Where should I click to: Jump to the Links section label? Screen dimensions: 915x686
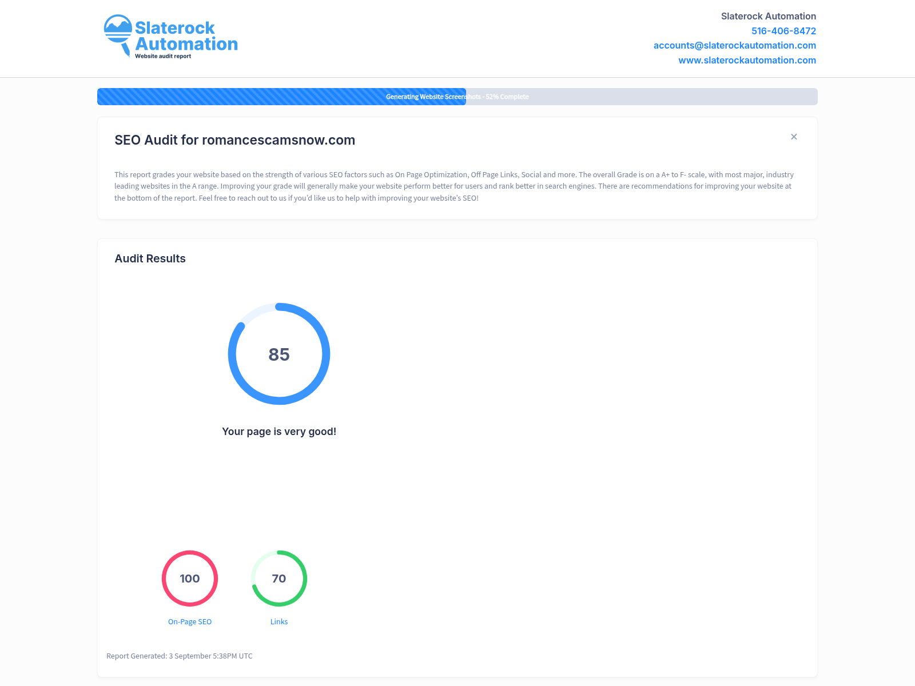(279, 621)
